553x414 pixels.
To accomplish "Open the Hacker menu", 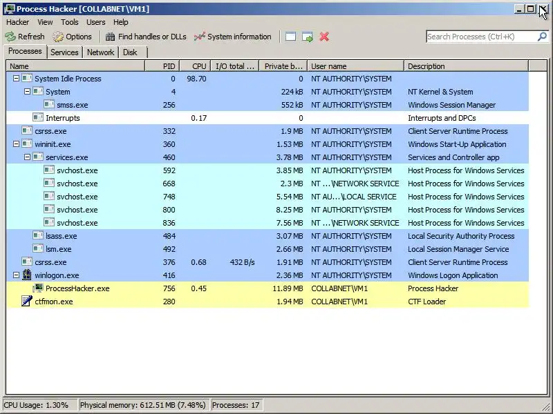I will click(18, 22).
